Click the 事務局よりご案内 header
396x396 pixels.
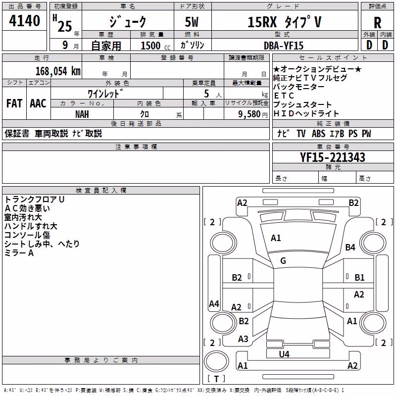[x=101, y=360]
